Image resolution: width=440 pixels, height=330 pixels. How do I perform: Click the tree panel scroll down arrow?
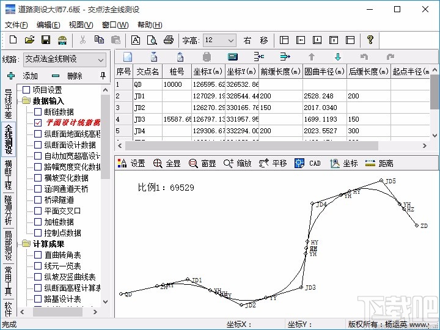106,302
